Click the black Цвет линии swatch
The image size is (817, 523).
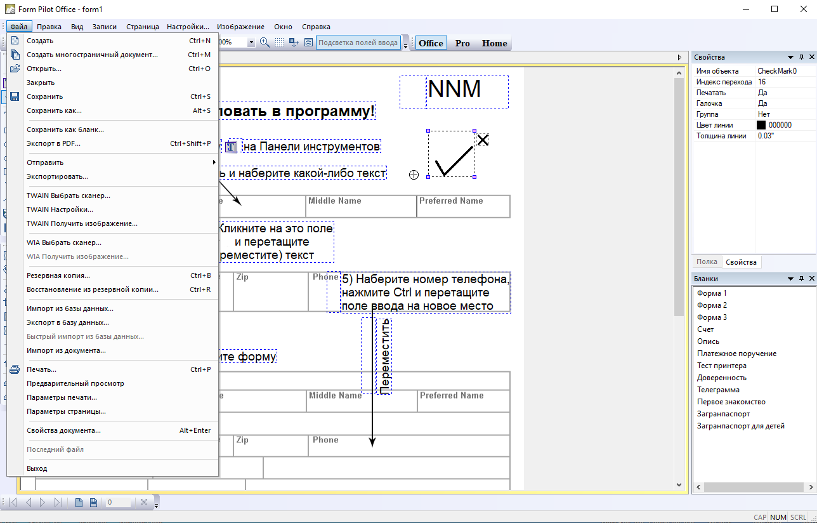761,125
